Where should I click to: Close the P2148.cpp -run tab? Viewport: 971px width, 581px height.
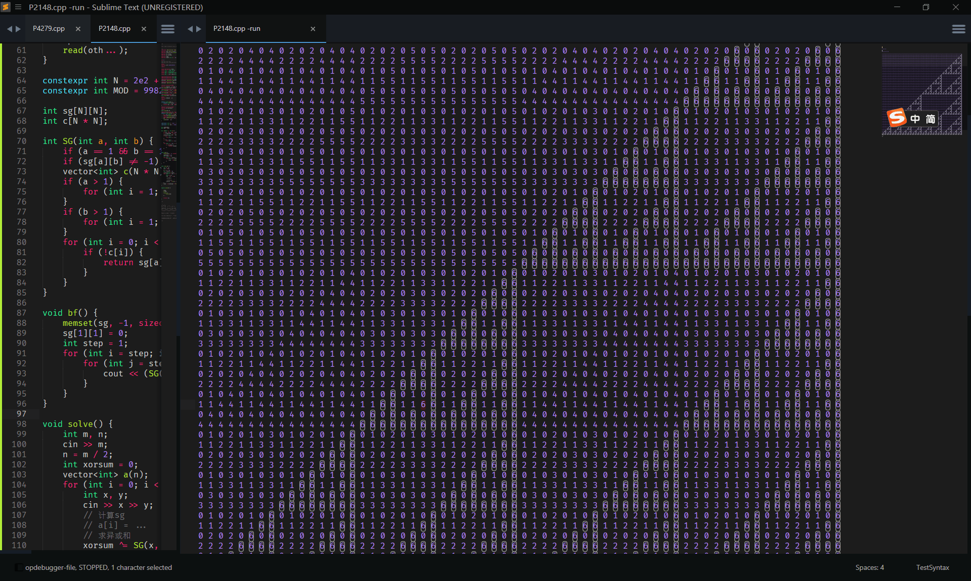313,29
